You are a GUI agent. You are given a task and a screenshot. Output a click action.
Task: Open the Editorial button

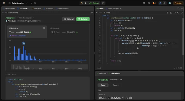pos(69,19)
